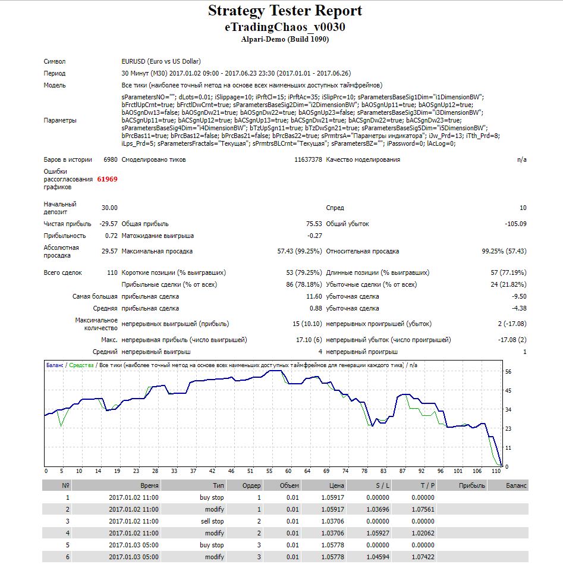Screen dimensions: 563x564
Task: Click the profit factor value 0.72
Action: 111,236
